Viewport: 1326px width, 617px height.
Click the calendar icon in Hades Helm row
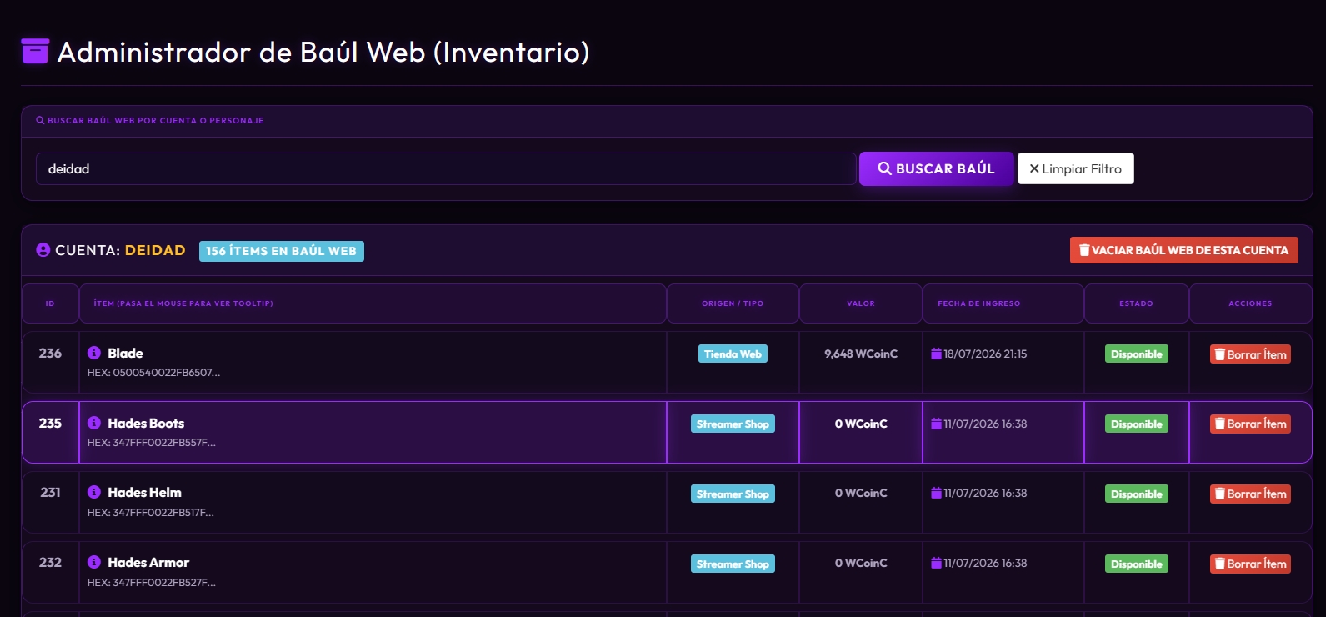pos(936,493)
